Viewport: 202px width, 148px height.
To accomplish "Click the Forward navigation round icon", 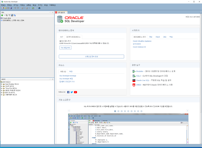I will [27, 8].
